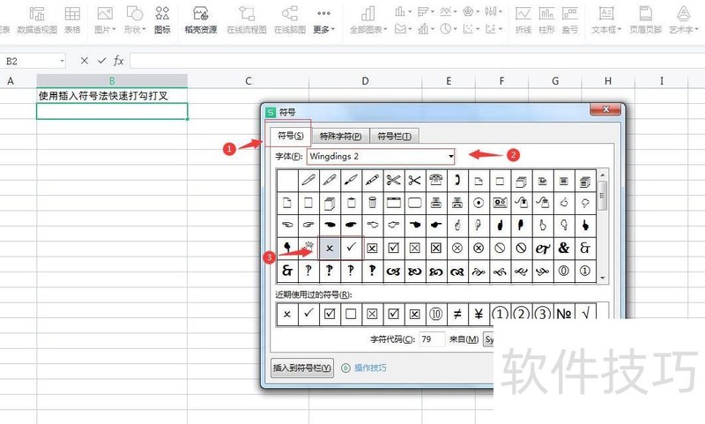Expand the 更多 more menu
705x424 pixels.
pos(323,20)
